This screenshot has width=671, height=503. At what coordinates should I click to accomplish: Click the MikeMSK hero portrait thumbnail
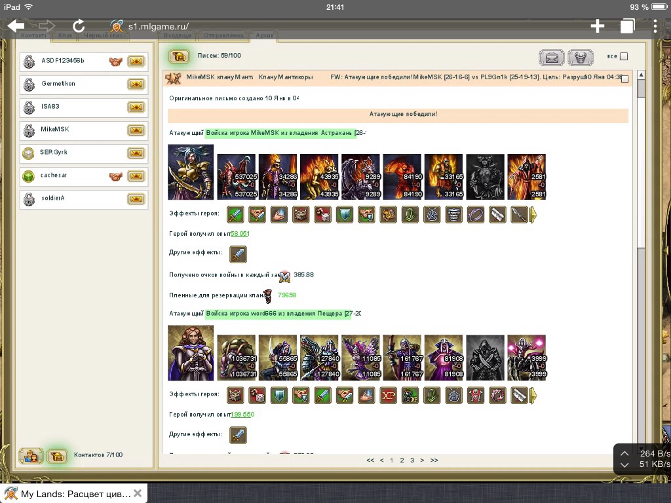coord(191,172)
